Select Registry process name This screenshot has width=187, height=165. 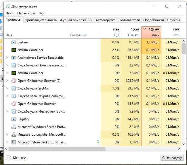[x=23, y=119]
